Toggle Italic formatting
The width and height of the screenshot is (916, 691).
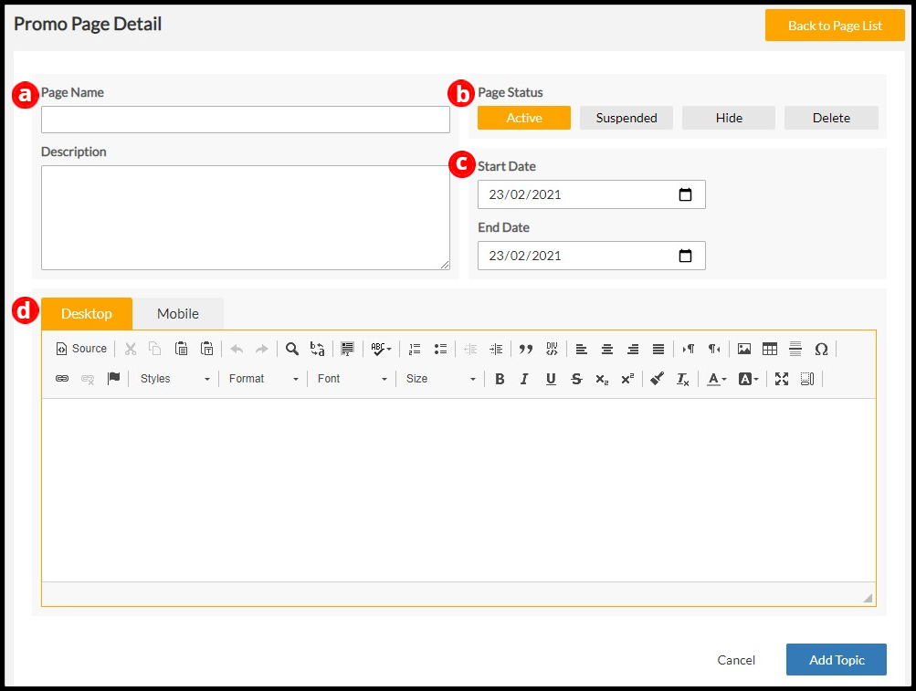click(x=524, y=379)
